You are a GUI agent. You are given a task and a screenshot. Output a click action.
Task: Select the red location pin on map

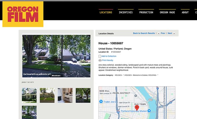(137, 108)
